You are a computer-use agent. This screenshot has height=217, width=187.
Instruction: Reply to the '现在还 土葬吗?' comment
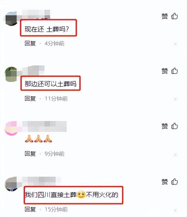30,43
